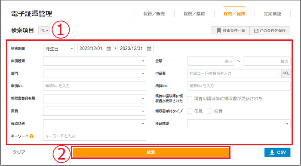Switch to the 保管/販売 tab

coord(154,14)
